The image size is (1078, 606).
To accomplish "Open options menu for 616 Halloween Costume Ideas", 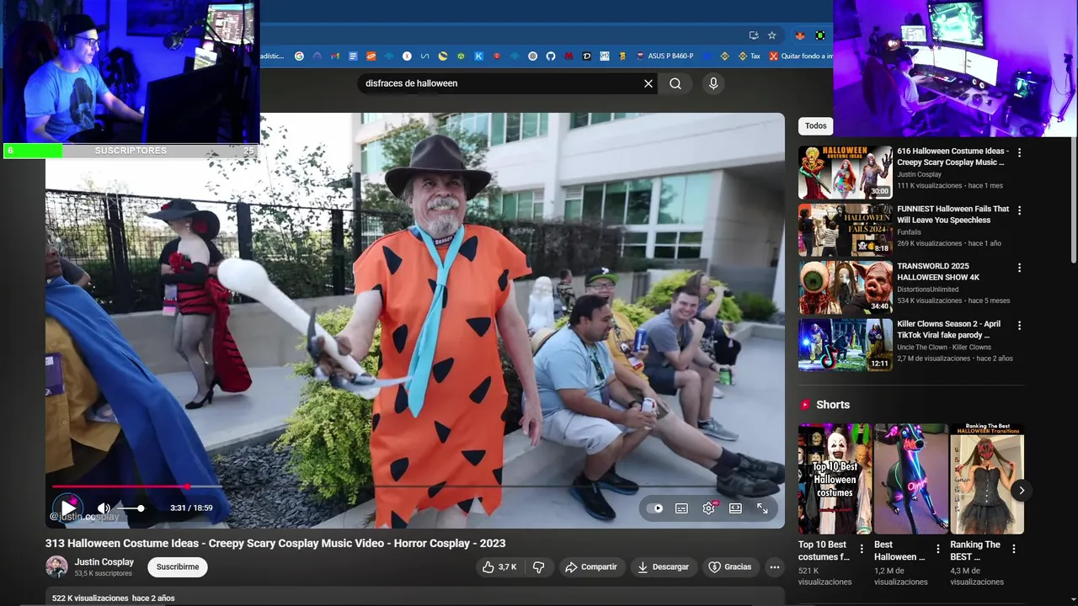I will [x=1019, y=153].
